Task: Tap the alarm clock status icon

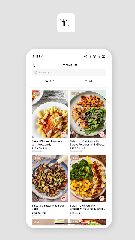Action: [86, 56]
